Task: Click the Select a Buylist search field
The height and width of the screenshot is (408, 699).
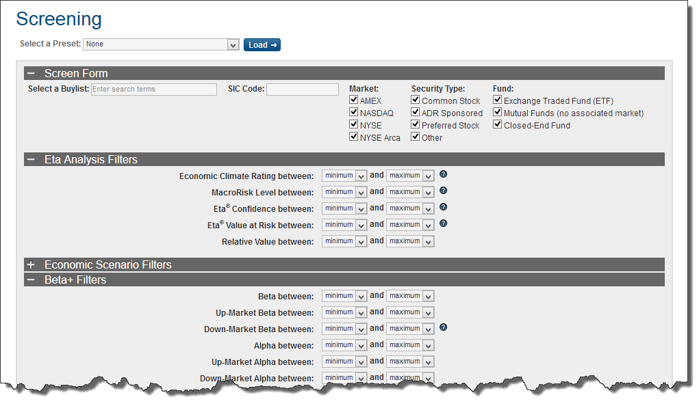Action: point(154,90)
